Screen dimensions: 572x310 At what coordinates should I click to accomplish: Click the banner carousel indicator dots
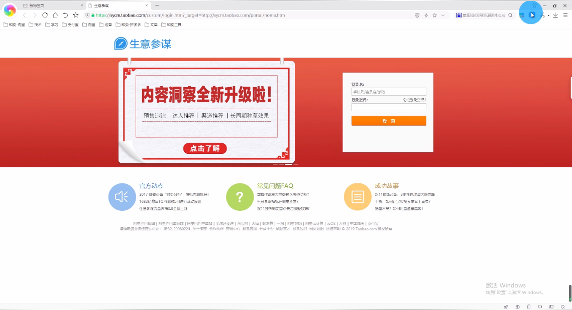point(286,164)
